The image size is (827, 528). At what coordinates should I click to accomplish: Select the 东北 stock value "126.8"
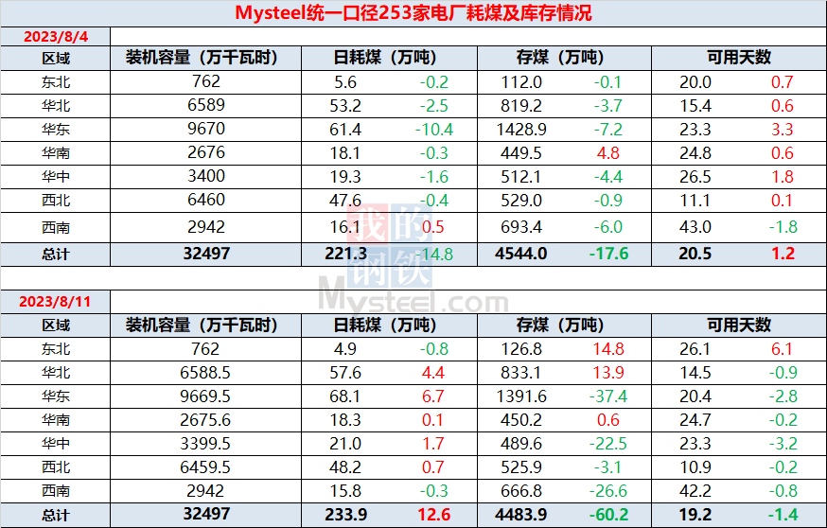[x=521, y=349]
